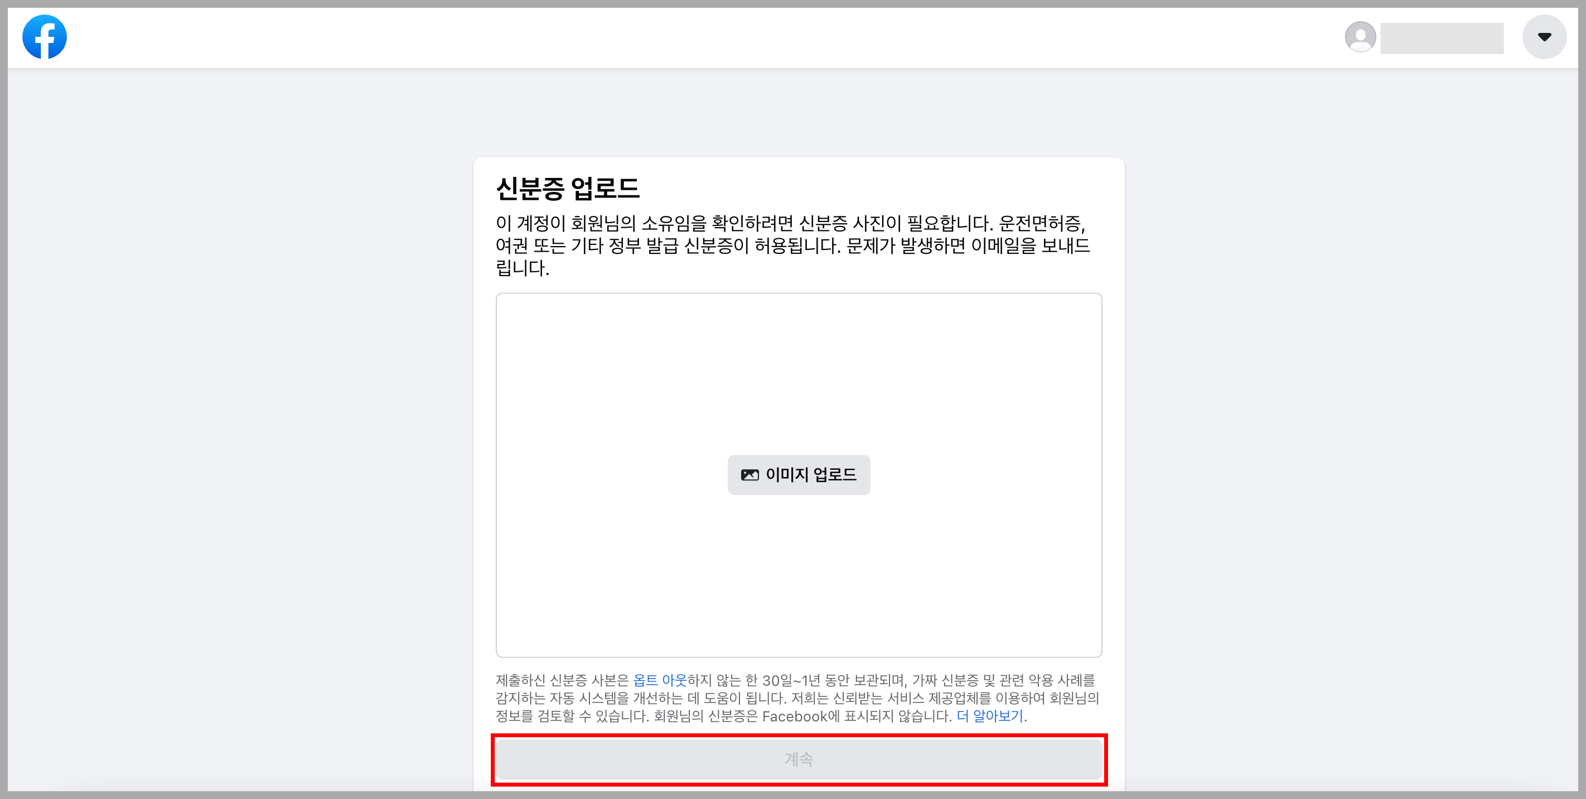Open the 옵트 아웃 link
Viewport: 1586px width, 799px height.
click(x=659, y=680)
